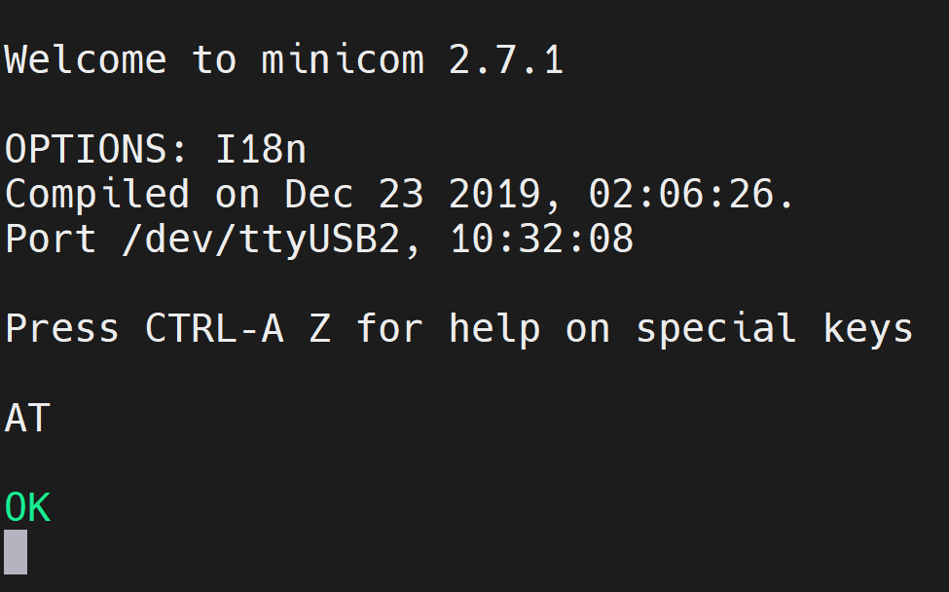This screenshot has height=592, width=949.
Task: Click the word keys
Action: point(867,329)
